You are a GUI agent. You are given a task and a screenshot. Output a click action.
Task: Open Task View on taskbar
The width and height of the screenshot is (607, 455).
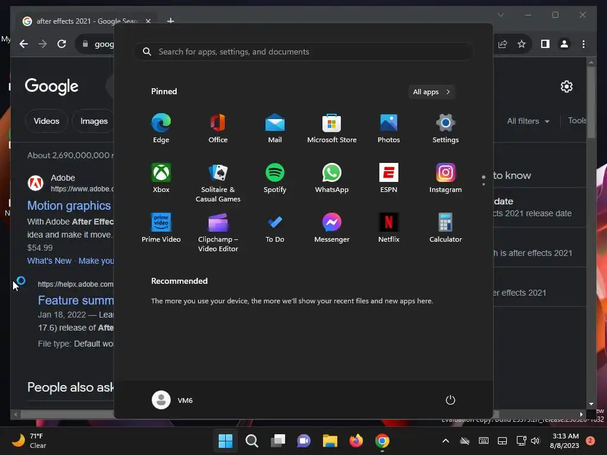point(278,441)
